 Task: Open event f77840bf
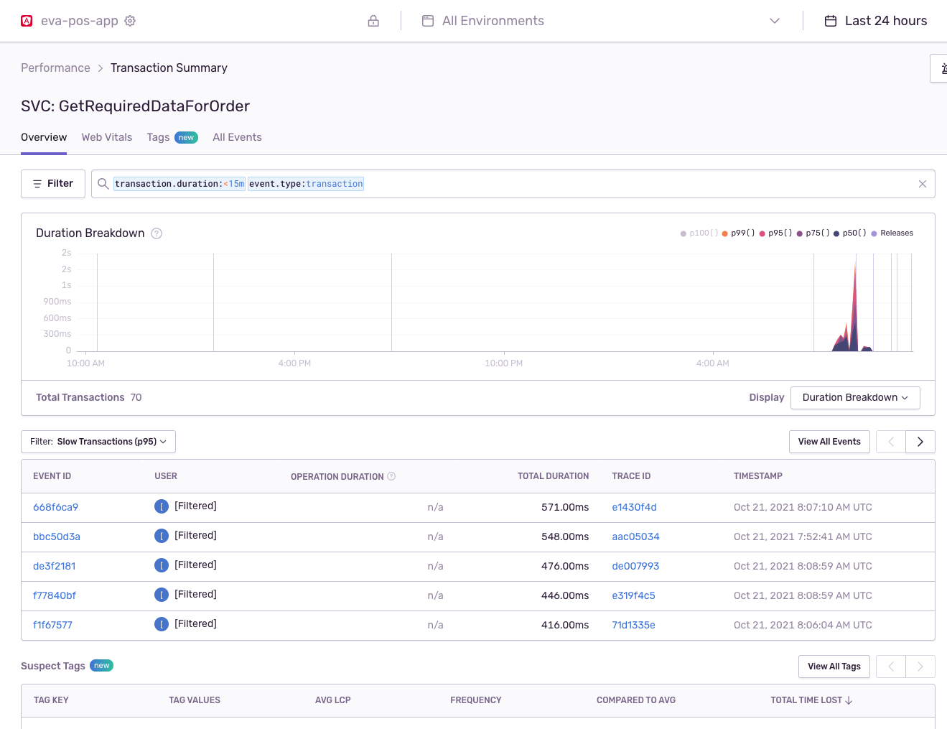55,595
